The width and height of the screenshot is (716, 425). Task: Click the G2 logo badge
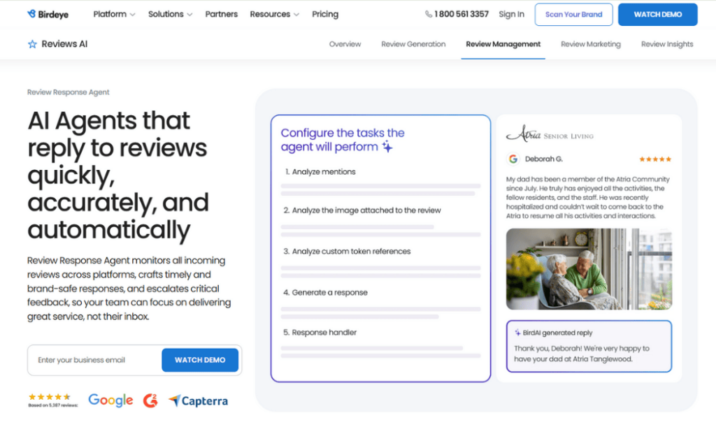(150, 401)
